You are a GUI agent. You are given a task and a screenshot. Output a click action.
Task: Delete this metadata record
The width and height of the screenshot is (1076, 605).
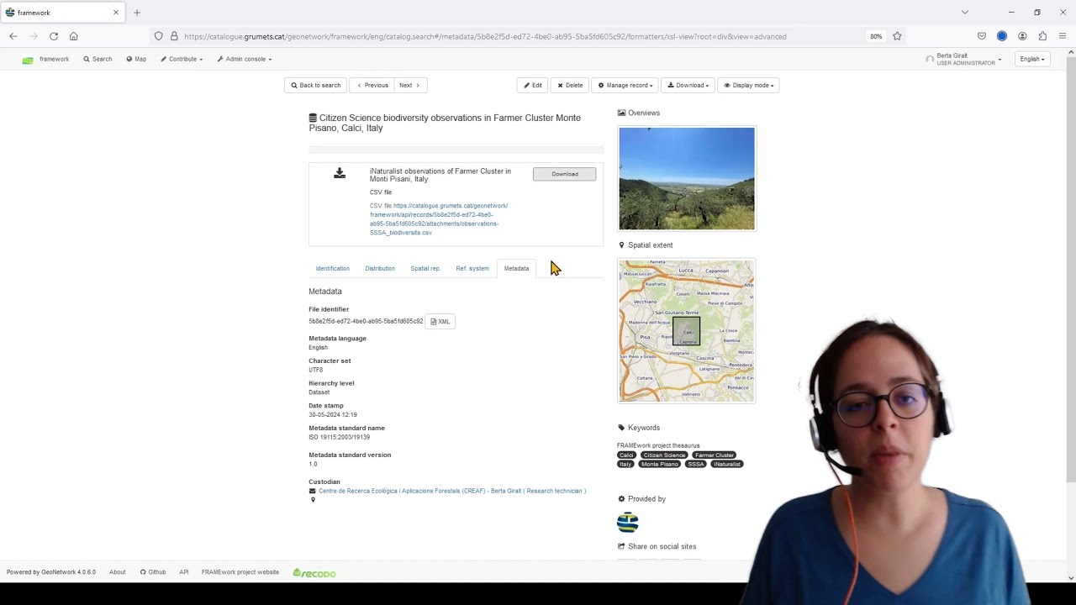[570, 85]
